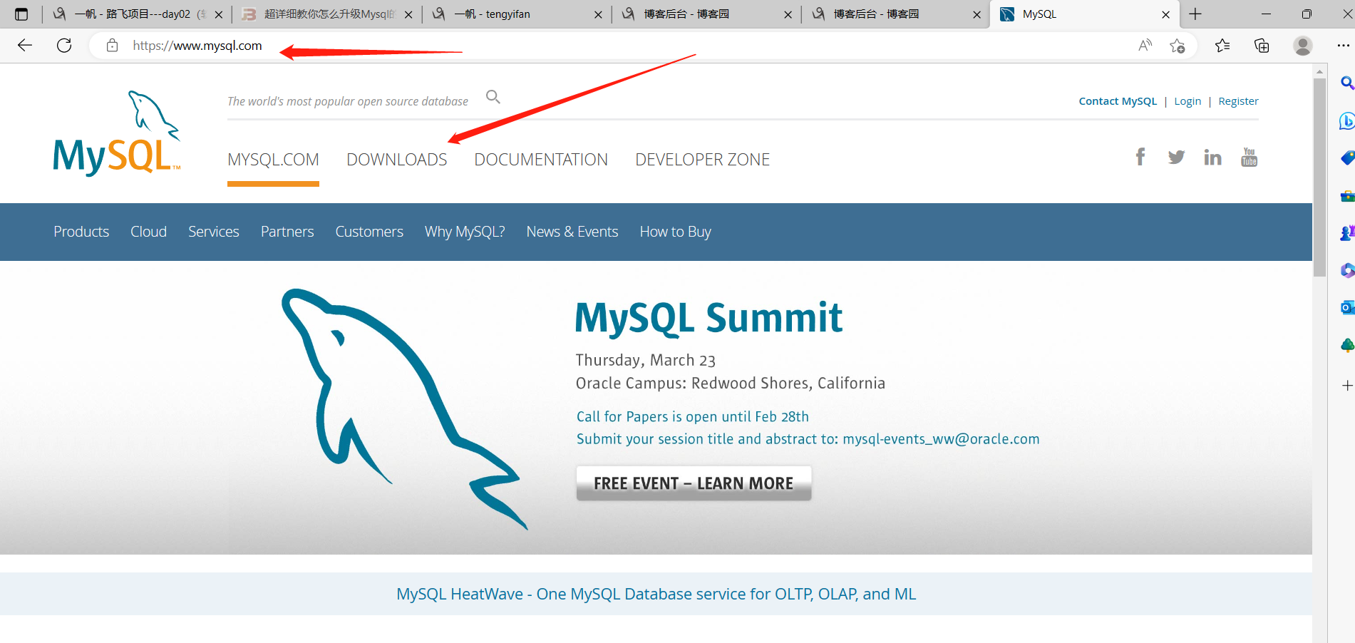Screen dimensions: 1355x643
Task: Click the Login link
Action: [1187, 101]
